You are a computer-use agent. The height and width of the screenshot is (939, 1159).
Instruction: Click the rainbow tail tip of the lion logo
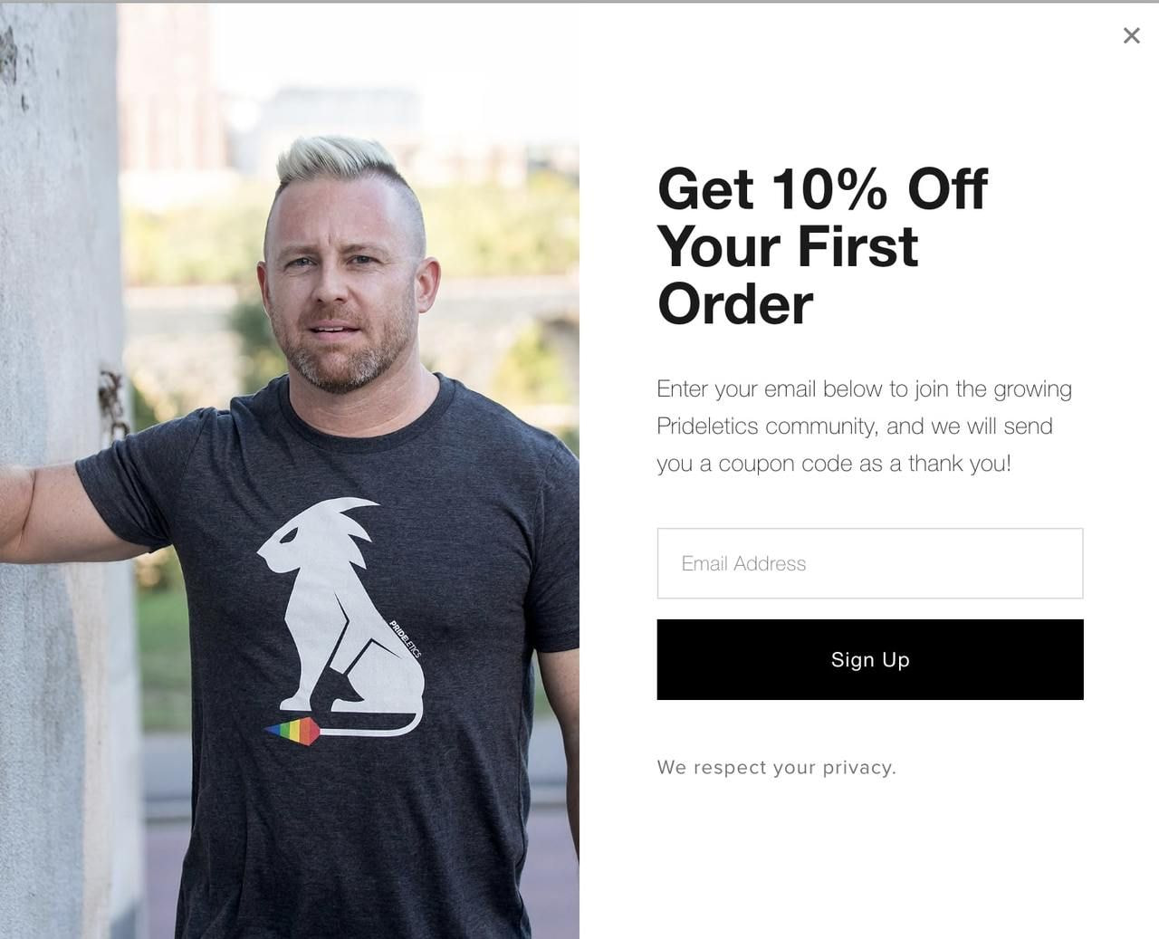(292, 730)
